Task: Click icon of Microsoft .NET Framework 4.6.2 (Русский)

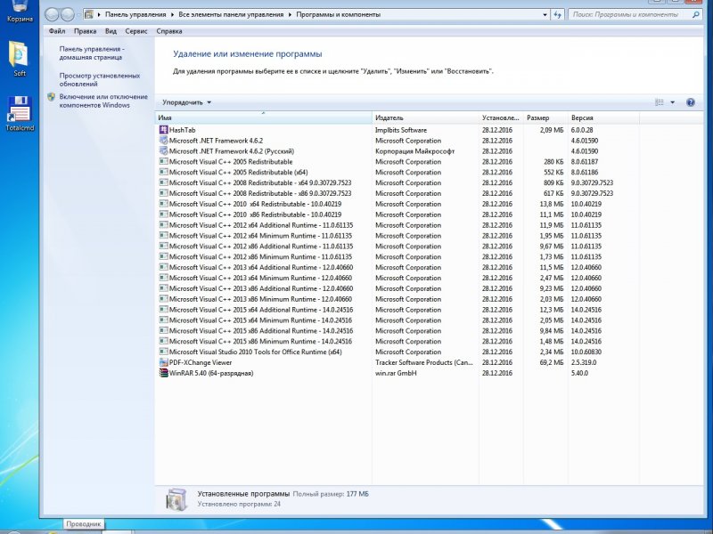Action: pos(164,151)
